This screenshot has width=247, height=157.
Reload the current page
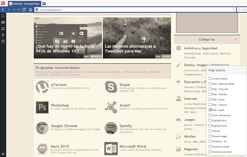(24, 10)
